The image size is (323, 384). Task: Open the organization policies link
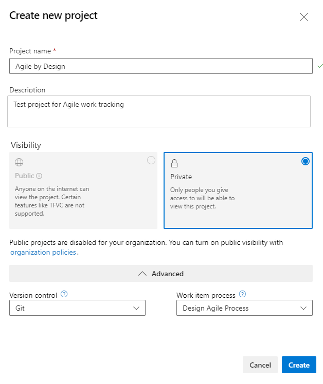(x=43, y=252)
